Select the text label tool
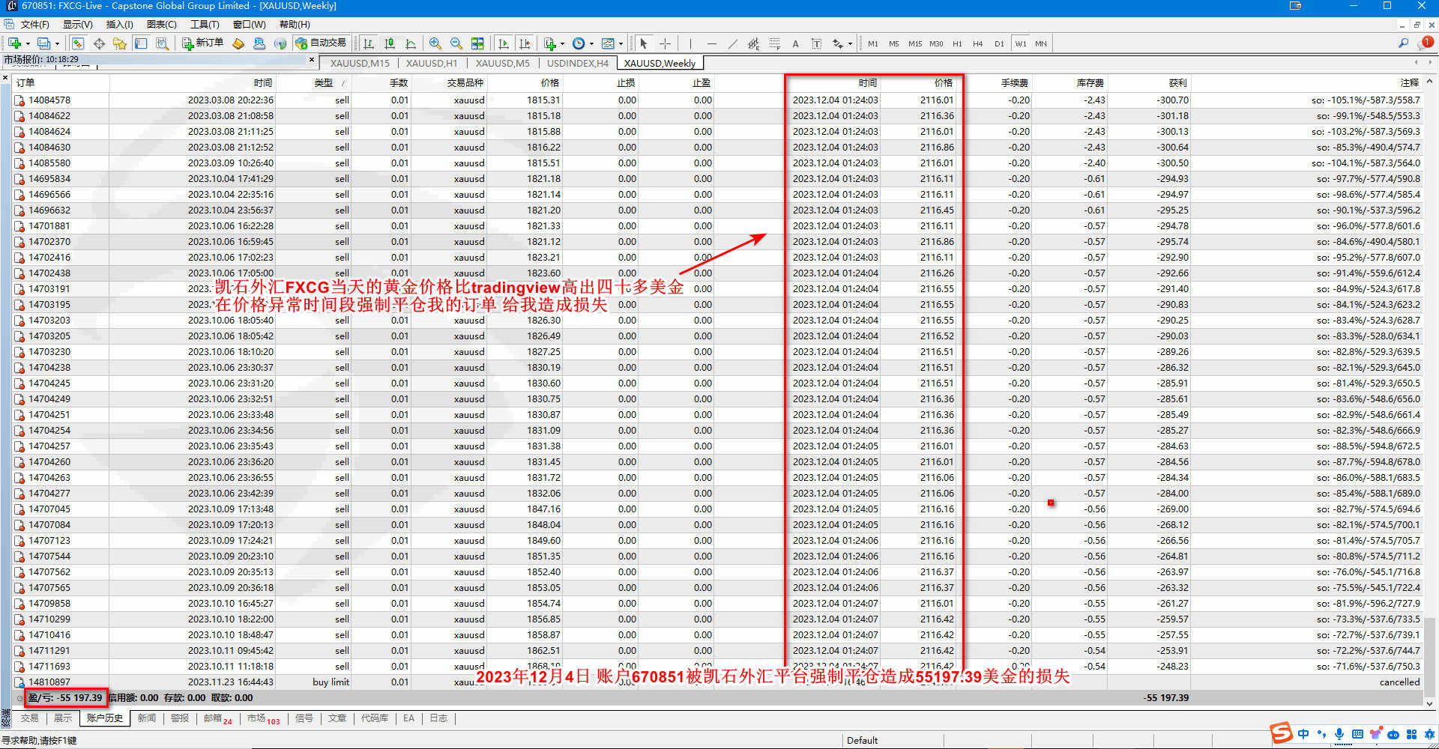 [x=816, y=43]
